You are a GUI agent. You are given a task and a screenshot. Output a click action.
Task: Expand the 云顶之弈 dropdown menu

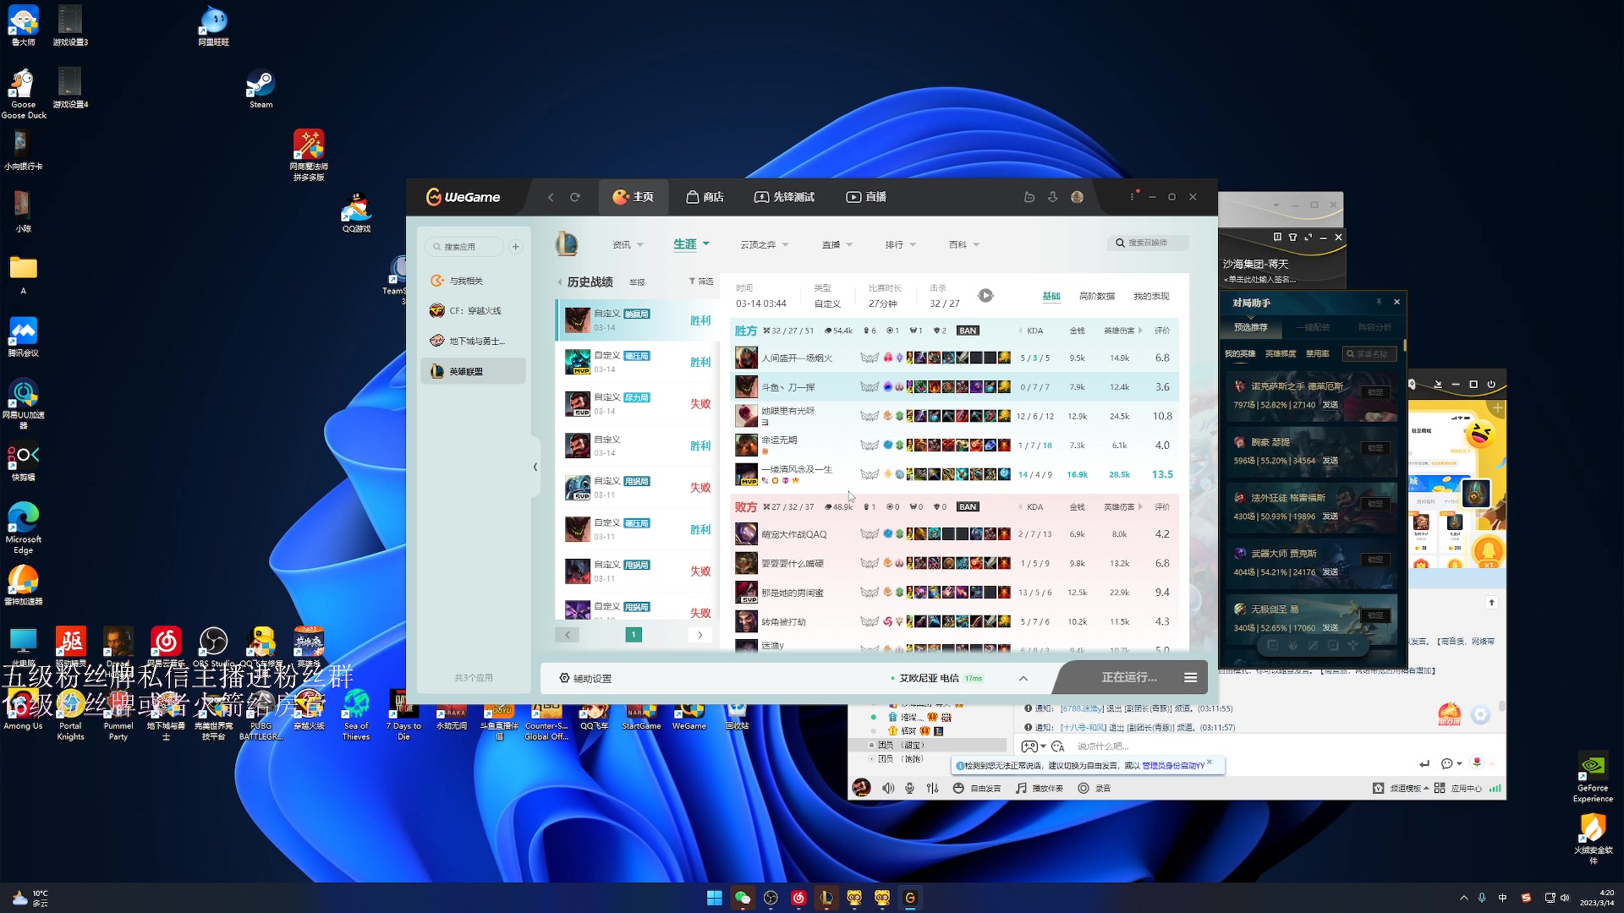click(x=764, y=245)
